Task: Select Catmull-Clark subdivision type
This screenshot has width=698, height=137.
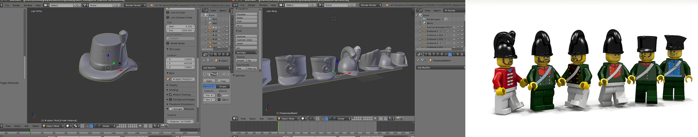Action: 209,86
